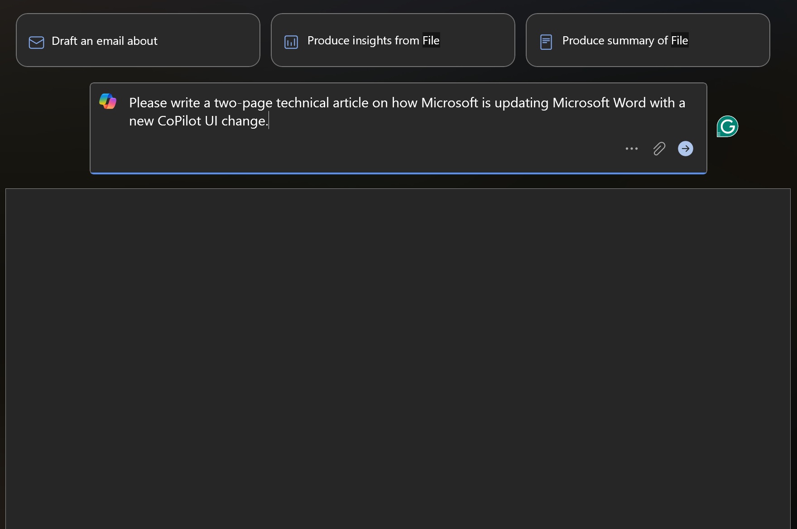
Task: Click the empty Copilot response panel below
Action: (x=398, y=358)
